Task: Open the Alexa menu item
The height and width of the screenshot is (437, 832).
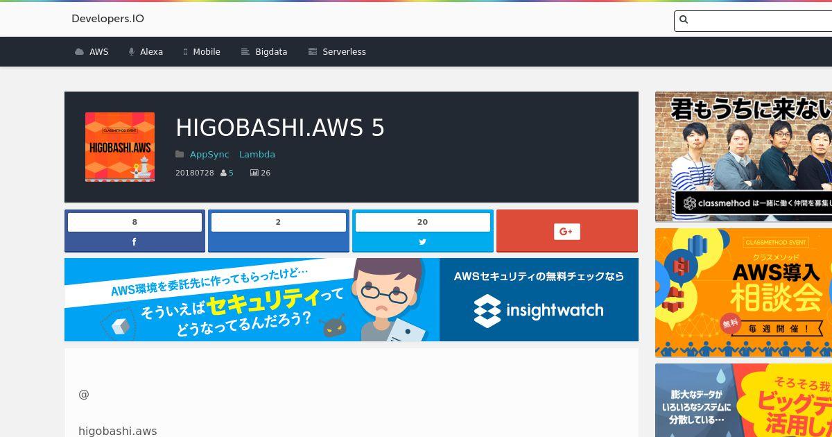Action: point(146,52)
